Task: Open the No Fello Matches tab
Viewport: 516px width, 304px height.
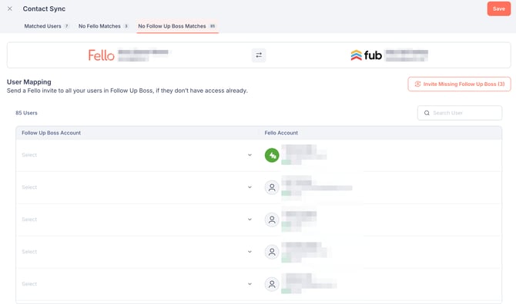Action: [x=103, y=26]
